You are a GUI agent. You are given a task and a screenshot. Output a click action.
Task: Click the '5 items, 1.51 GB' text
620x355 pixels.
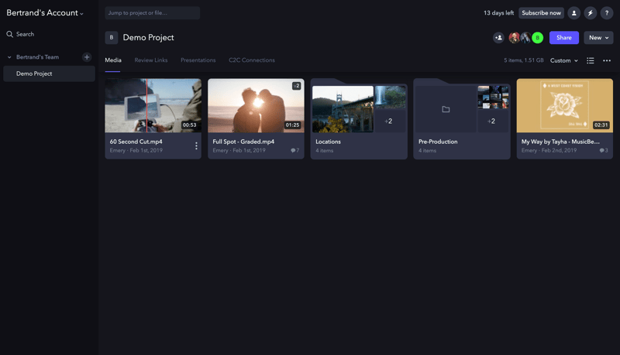pyautogui.click(x=524, y=60)
